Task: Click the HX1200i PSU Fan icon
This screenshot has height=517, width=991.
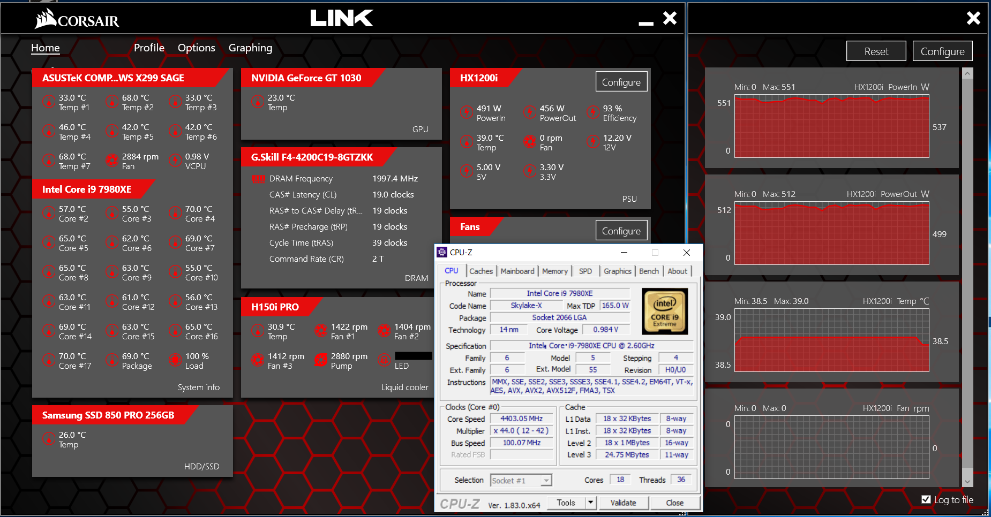Action: tap(530, 142)
